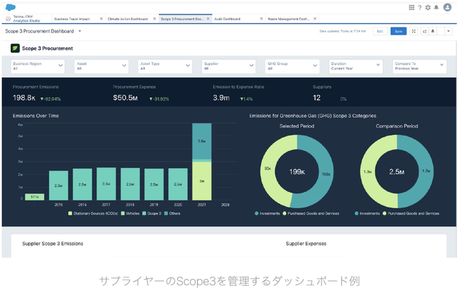This screenshot has height=293, width=459.
Task: Click the Emission to Expense Ratio 3.9m value
Action: coord(221,97)
